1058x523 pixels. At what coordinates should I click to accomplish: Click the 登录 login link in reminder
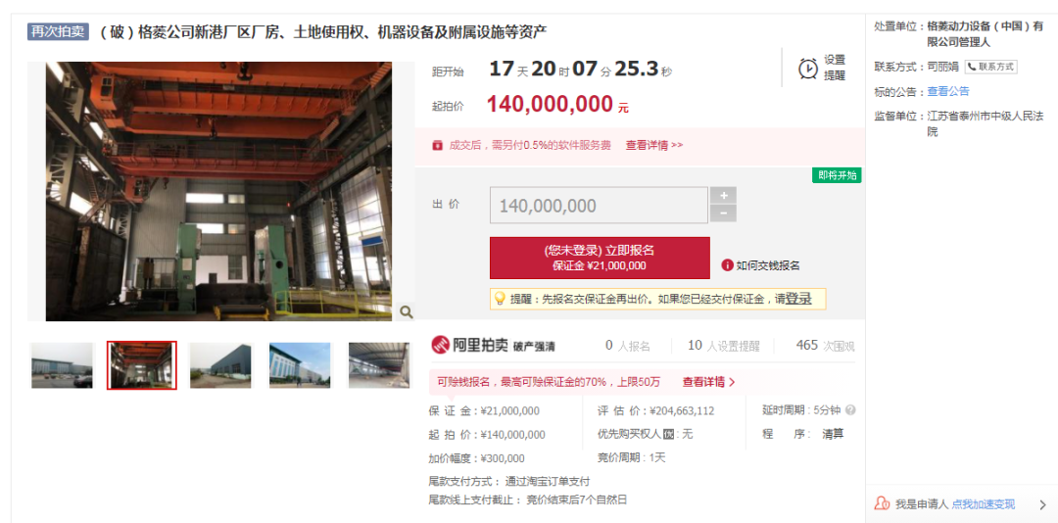click(798, 299)
